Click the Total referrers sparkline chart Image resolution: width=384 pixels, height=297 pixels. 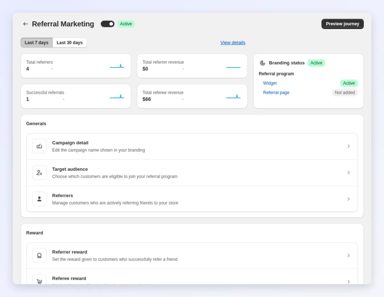coord(117,66)
